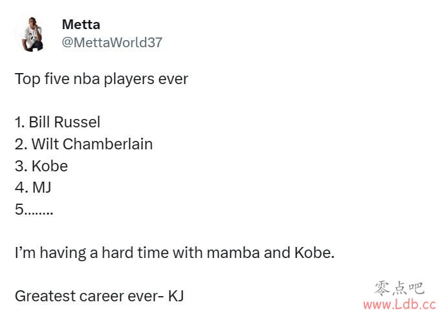442x311 pixels.
Task: Click the @MettaWorld37 handle
Action: (112, 43)
